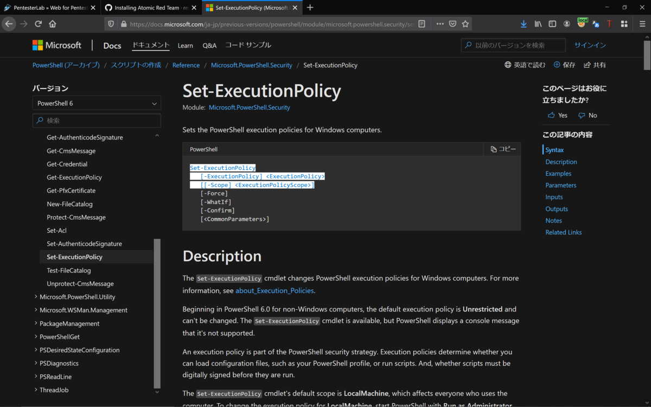The height and width of the screenshot is (407, 651).
Task: Sign in via サインイン
Action: pyautogui.click(x=590, y=45)
